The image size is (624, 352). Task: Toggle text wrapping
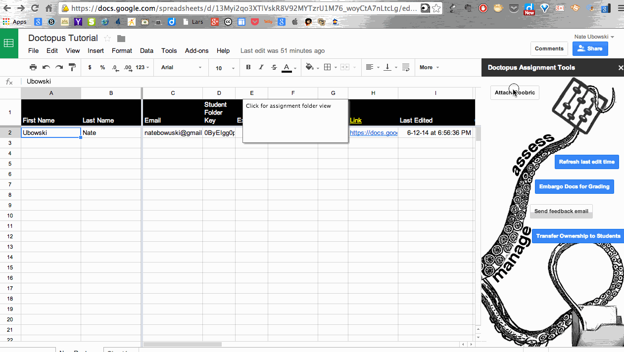(406, 67)
